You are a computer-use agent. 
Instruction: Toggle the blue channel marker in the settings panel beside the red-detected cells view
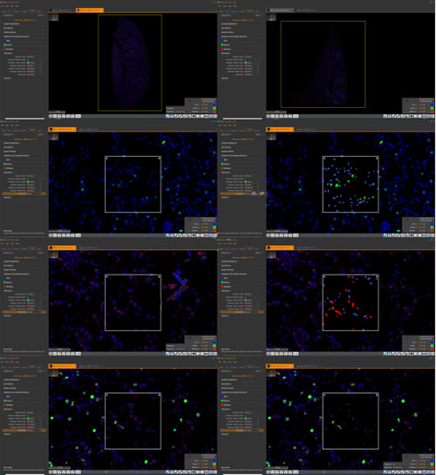[x=222, y=278]
